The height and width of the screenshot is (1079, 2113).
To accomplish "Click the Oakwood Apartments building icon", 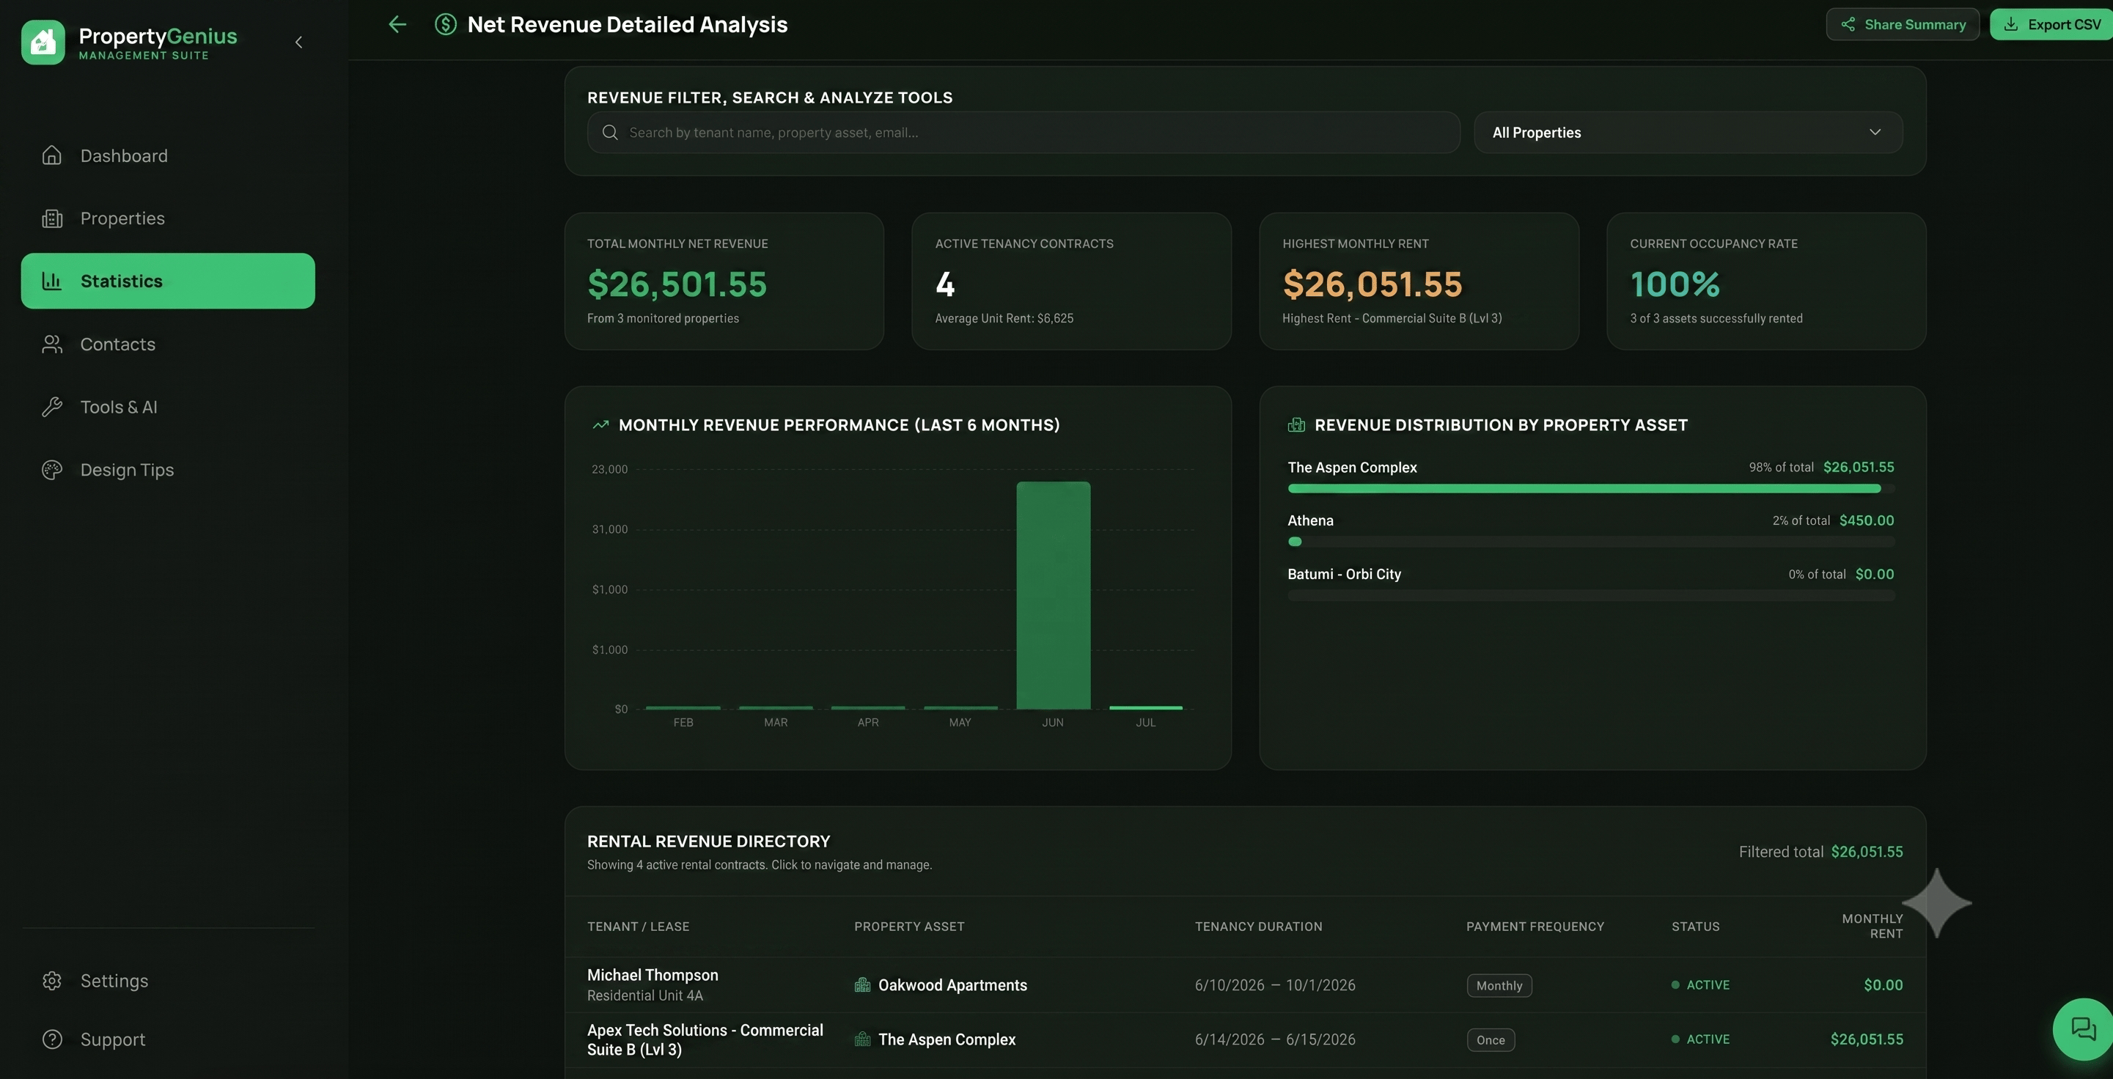I will coord(862,984).
